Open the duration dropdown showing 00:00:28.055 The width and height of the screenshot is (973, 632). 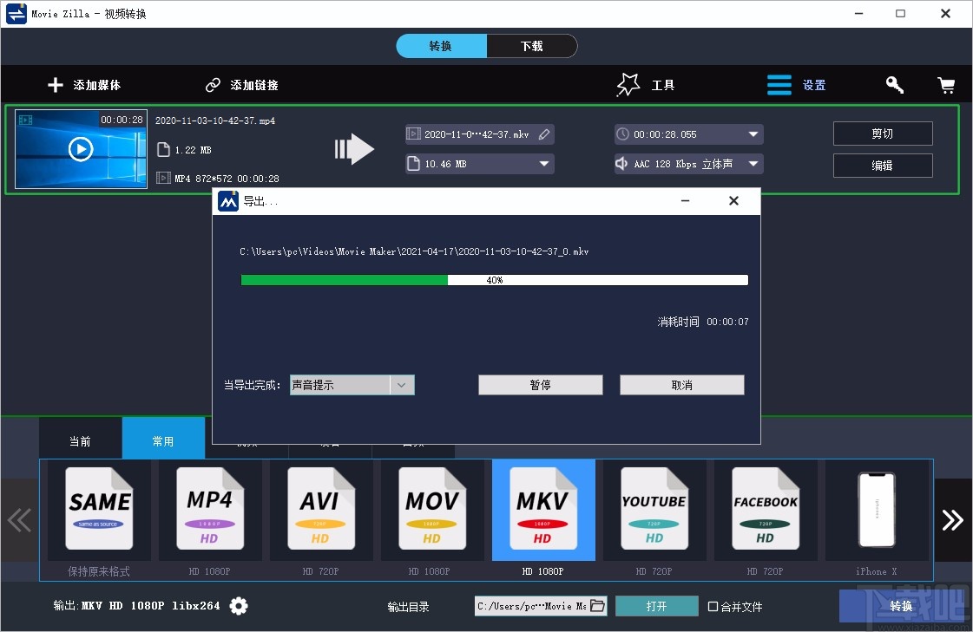tap(753, 134)
